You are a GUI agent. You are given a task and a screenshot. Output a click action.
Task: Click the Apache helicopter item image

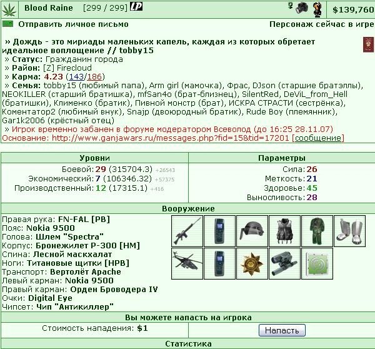coord(187,263)
